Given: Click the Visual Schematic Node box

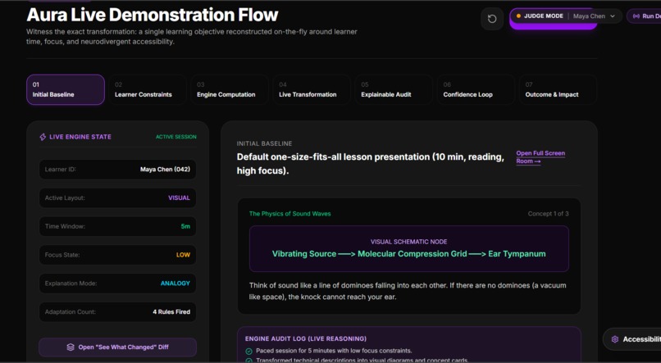Looking at the screenshot, I should (x=409, y=248).
